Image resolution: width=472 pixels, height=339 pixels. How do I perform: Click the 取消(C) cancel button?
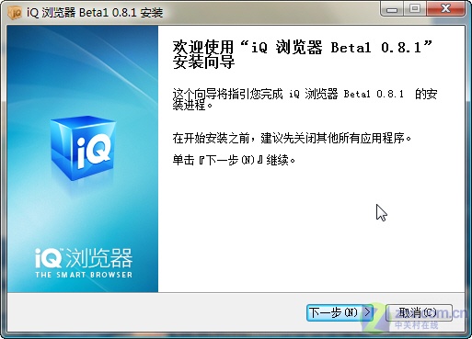[419, 312]
